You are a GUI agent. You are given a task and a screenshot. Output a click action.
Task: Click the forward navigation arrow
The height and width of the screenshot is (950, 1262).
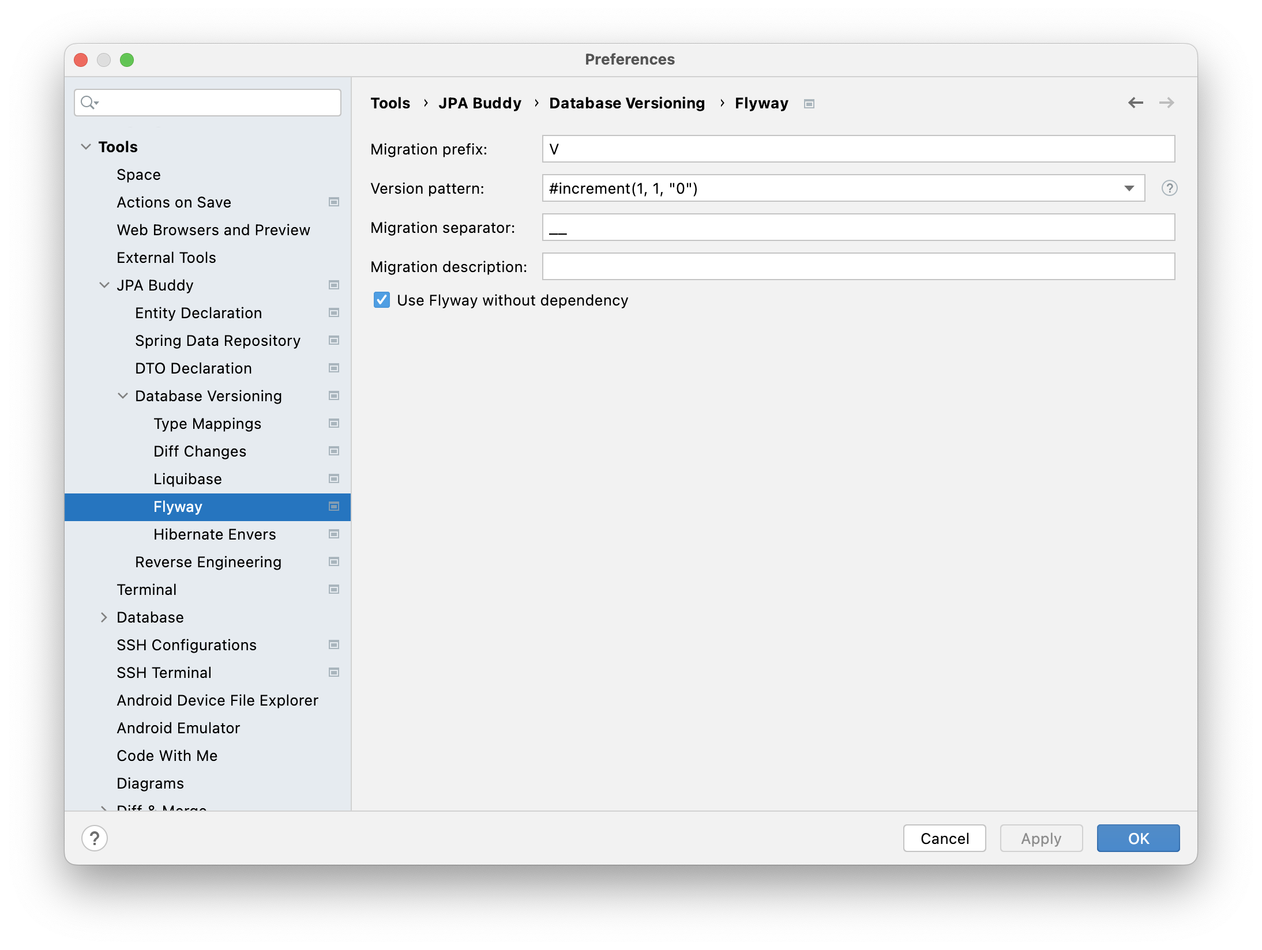point(1167,103)
